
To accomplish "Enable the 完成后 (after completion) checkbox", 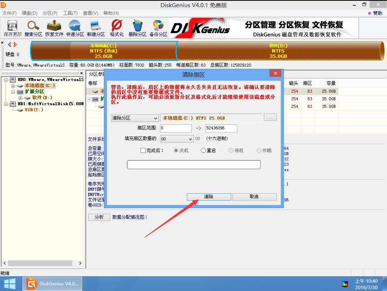I will pyautogui.click(x=143, y=150).
